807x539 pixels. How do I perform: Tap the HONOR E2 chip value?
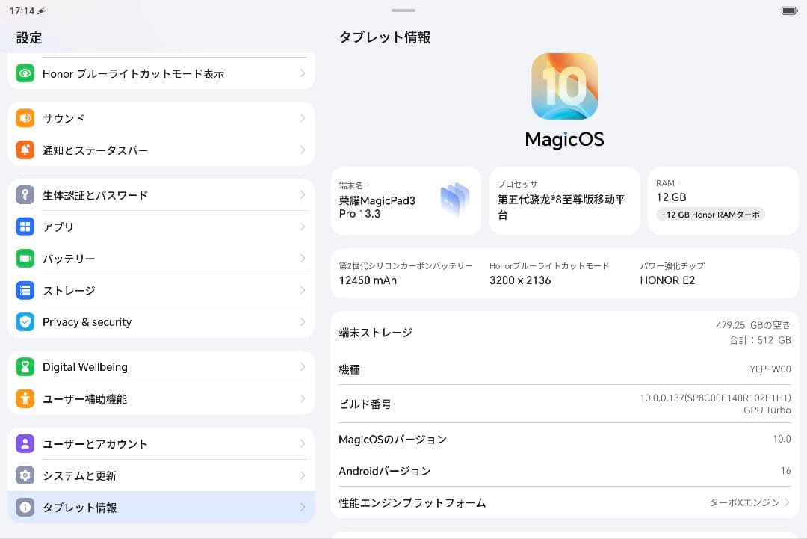tap(667, 280)
